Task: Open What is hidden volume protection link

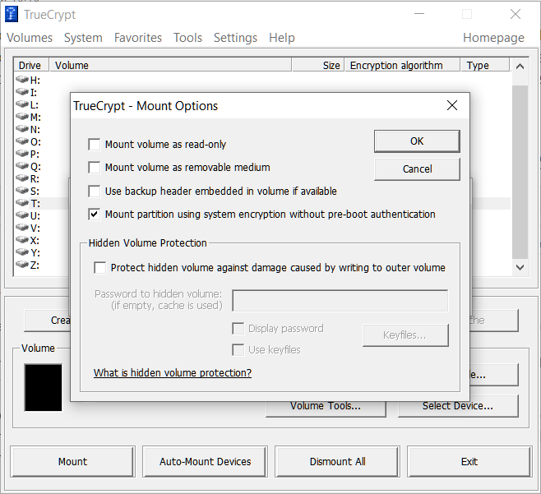Action: pos(173,373)
